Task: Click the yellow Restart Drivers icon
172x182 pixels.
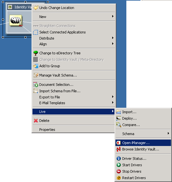Action: (119, 178)
